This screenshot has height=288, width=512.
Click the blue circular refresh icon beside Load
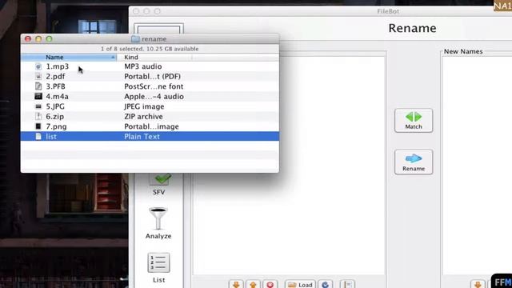coord(326,285)
